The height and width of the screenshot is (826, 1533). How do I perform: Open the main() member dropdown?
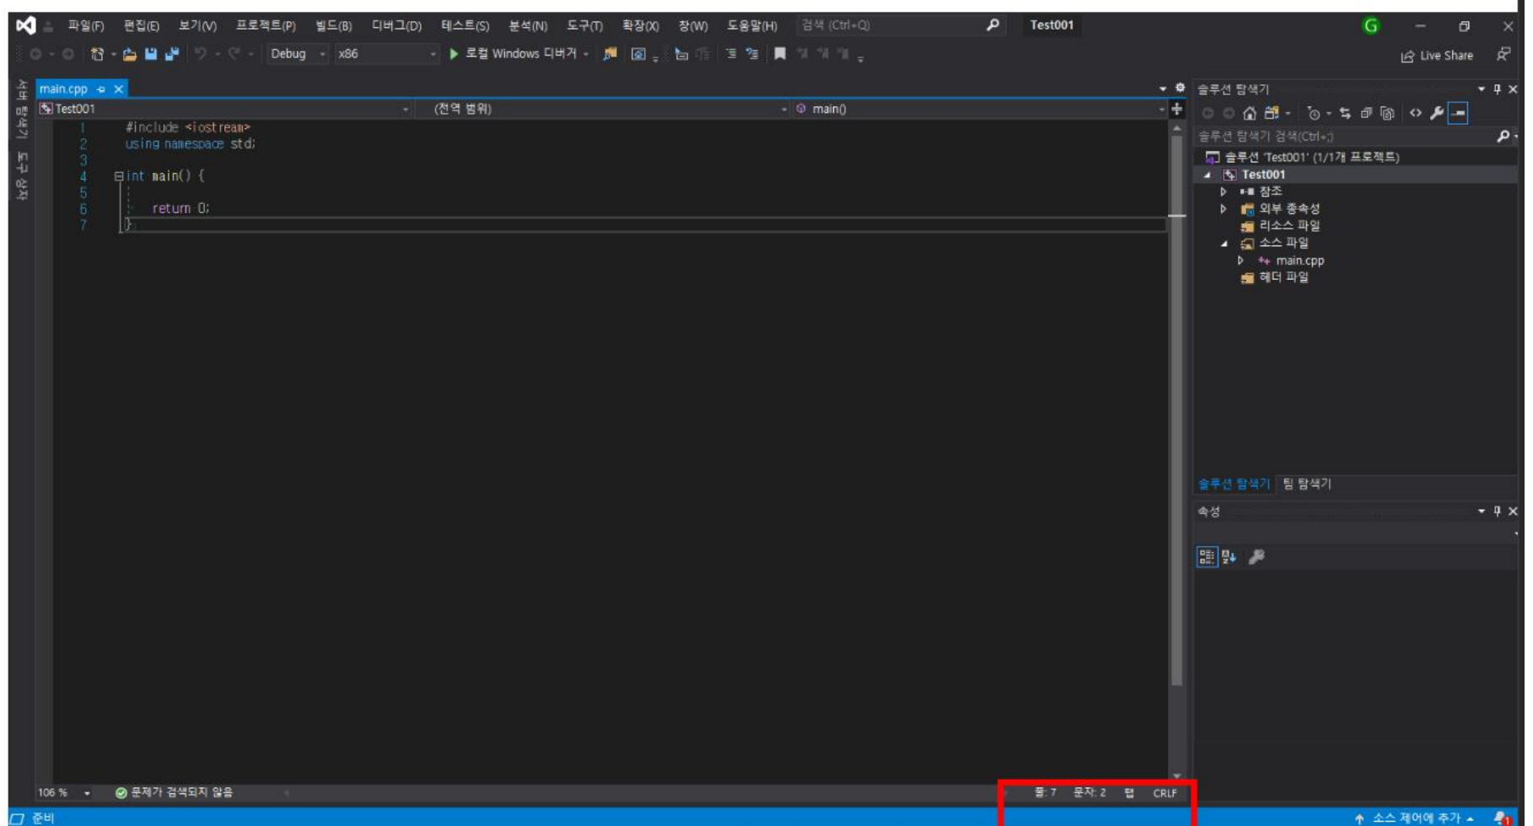click(979, 109)
